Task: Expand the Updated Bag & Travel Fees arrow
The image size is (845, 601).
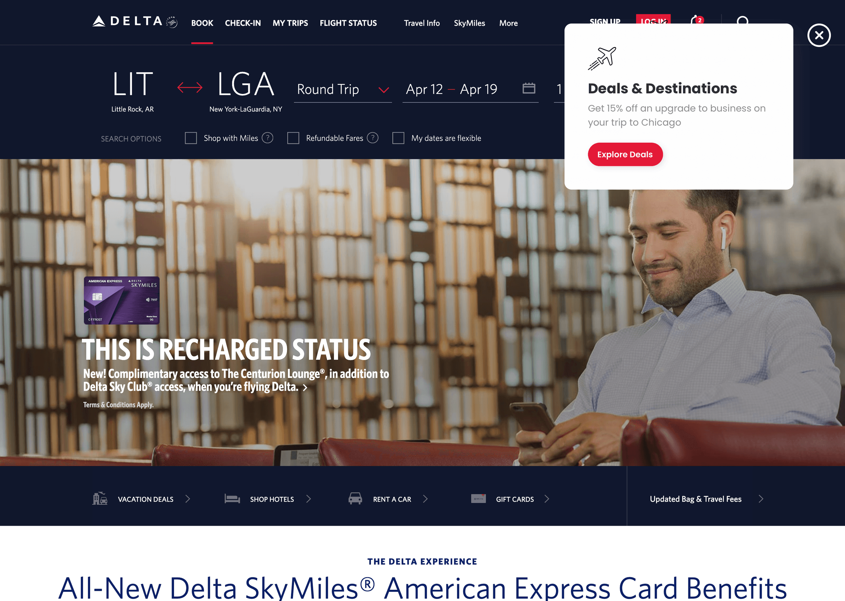Action: click(x=760, y=499)
